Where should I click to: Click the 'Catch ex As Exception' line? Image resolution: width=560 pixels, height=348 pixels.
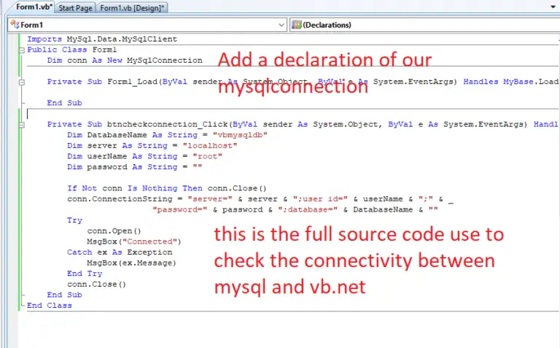pos(120,252)
